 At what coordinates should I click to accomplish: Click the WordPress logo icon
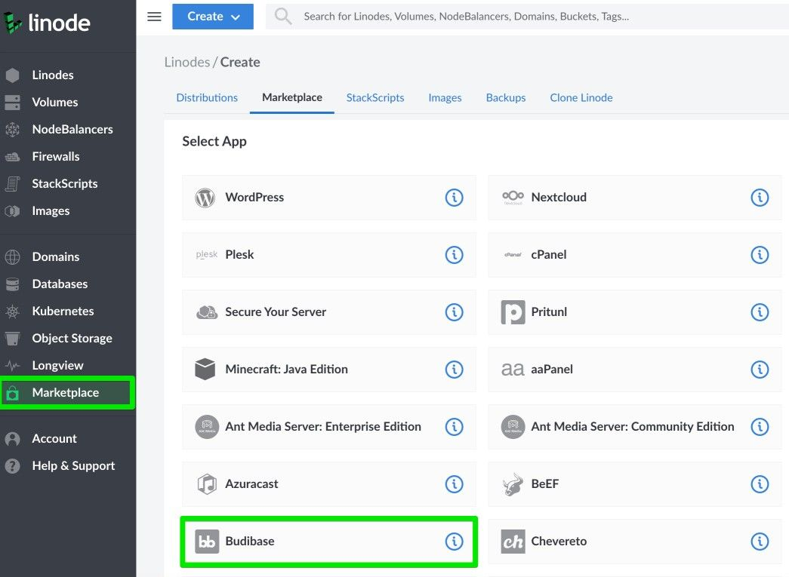click(205, 198)
